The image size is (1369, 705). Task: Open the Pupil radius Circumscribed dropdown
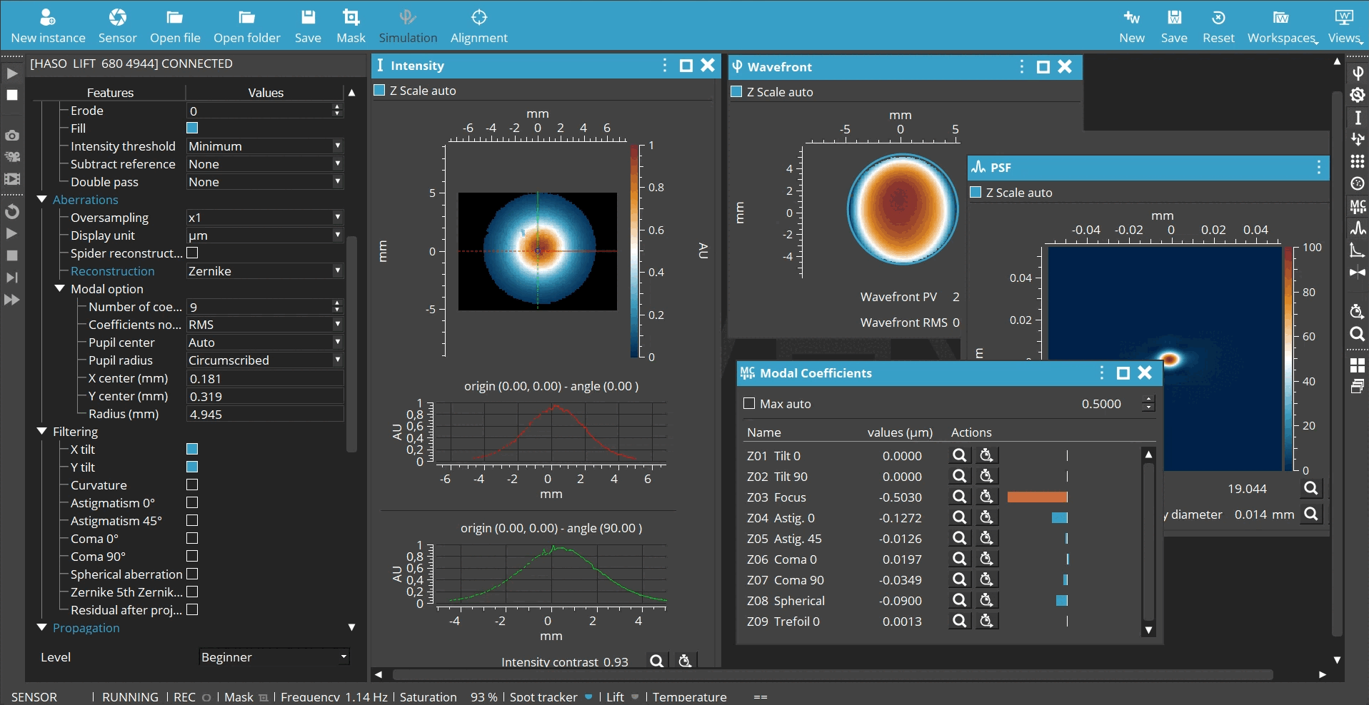pos(265,360)
